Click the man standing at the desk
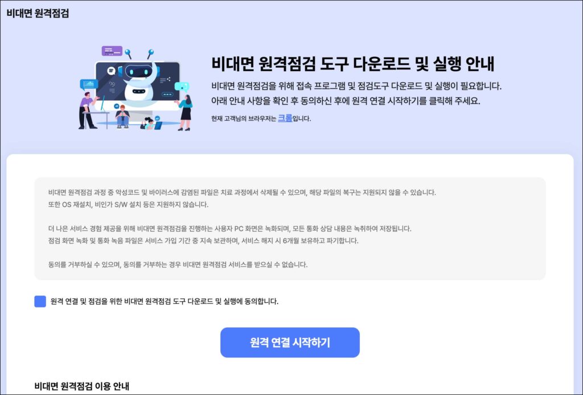The image size is (583, 395). [x=88, y=110]
